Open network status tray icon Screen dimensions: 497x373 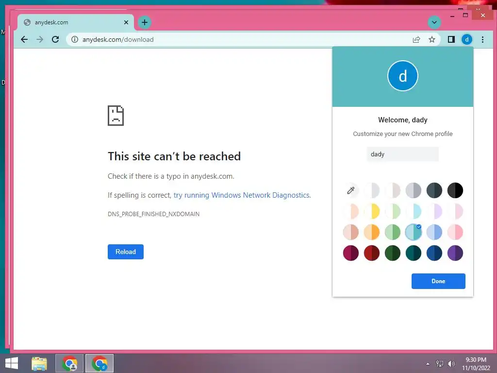(x=439, y=364)
